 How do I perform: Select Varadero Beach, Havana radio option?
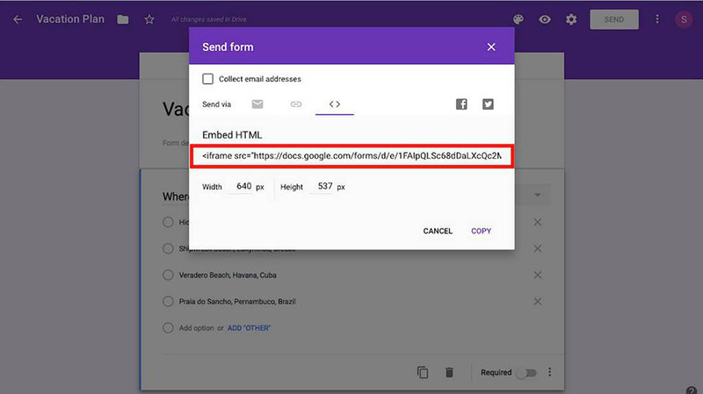point(168,275)
